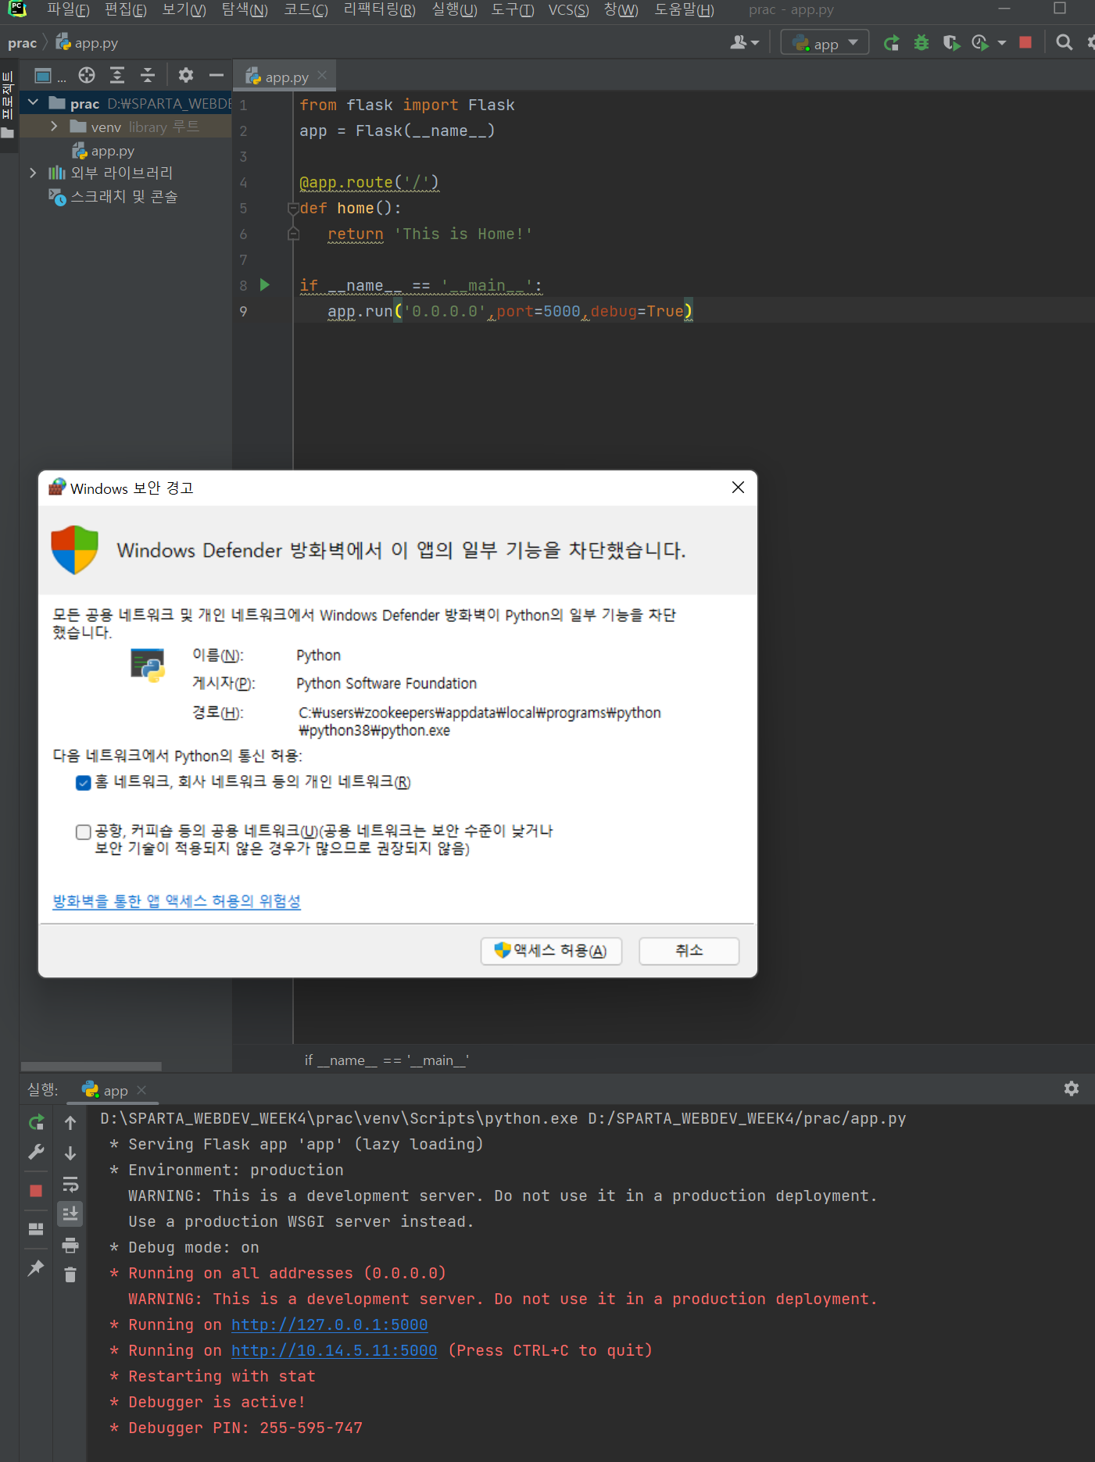
Task: Close the app tab in Run panel
Action: [x=141, y=1090]
